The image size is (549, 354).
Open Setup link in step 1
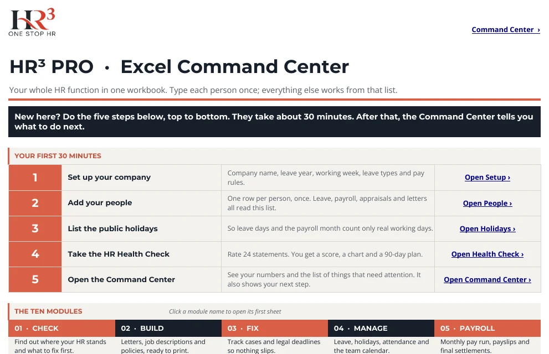(488, 177)
